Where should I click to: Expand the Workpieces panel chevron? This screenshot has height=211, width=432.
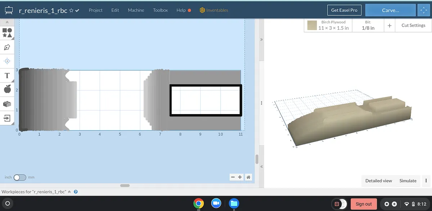[x=69, y=192]
